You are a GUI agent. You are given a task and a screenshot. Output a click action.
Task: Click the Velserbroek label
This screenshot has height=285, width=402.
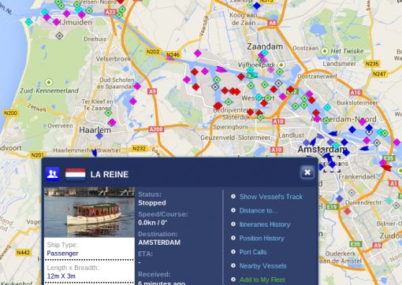(114, 59)
